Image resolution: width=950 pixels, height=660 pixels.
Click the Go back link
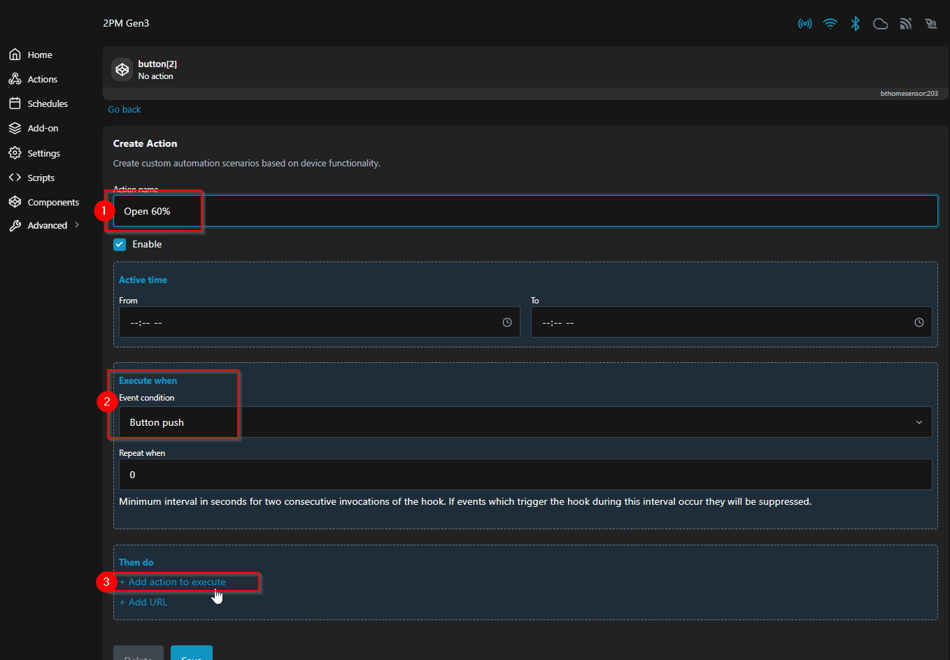click(x=125, y=110)
